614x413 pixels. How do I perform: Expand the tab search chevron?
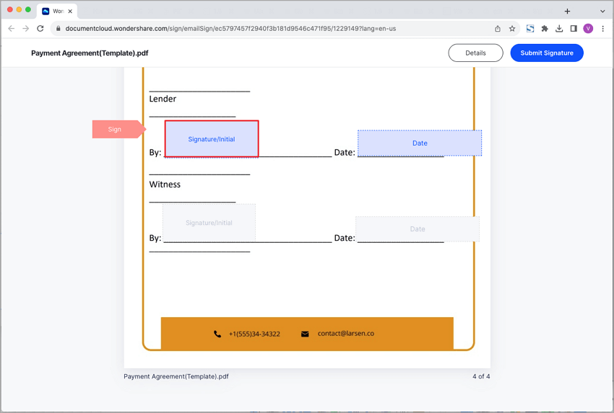click(602, 12)
